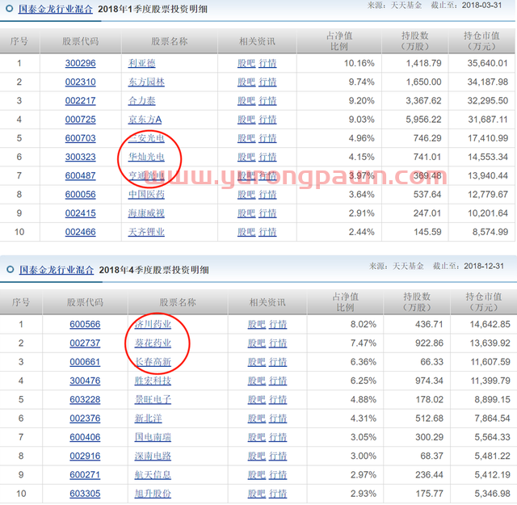Open 行情 for the 葵花药业 row
The width and height of the screenshot is (517, 505).
[278, 343]
